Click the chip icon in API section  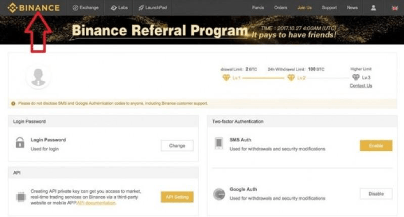pos(21,197)
